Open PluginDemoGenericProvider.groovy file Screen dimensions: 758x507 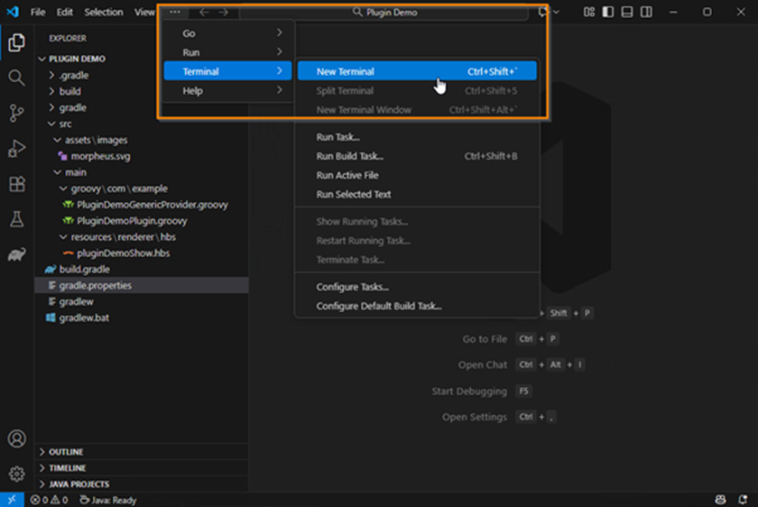pyautogui.click(x=142, y=205)
